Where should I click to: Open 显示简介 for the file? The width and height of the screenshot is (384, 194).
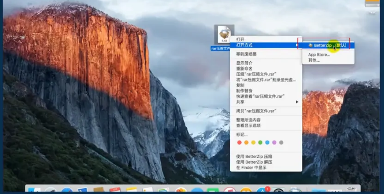[244, 63]
